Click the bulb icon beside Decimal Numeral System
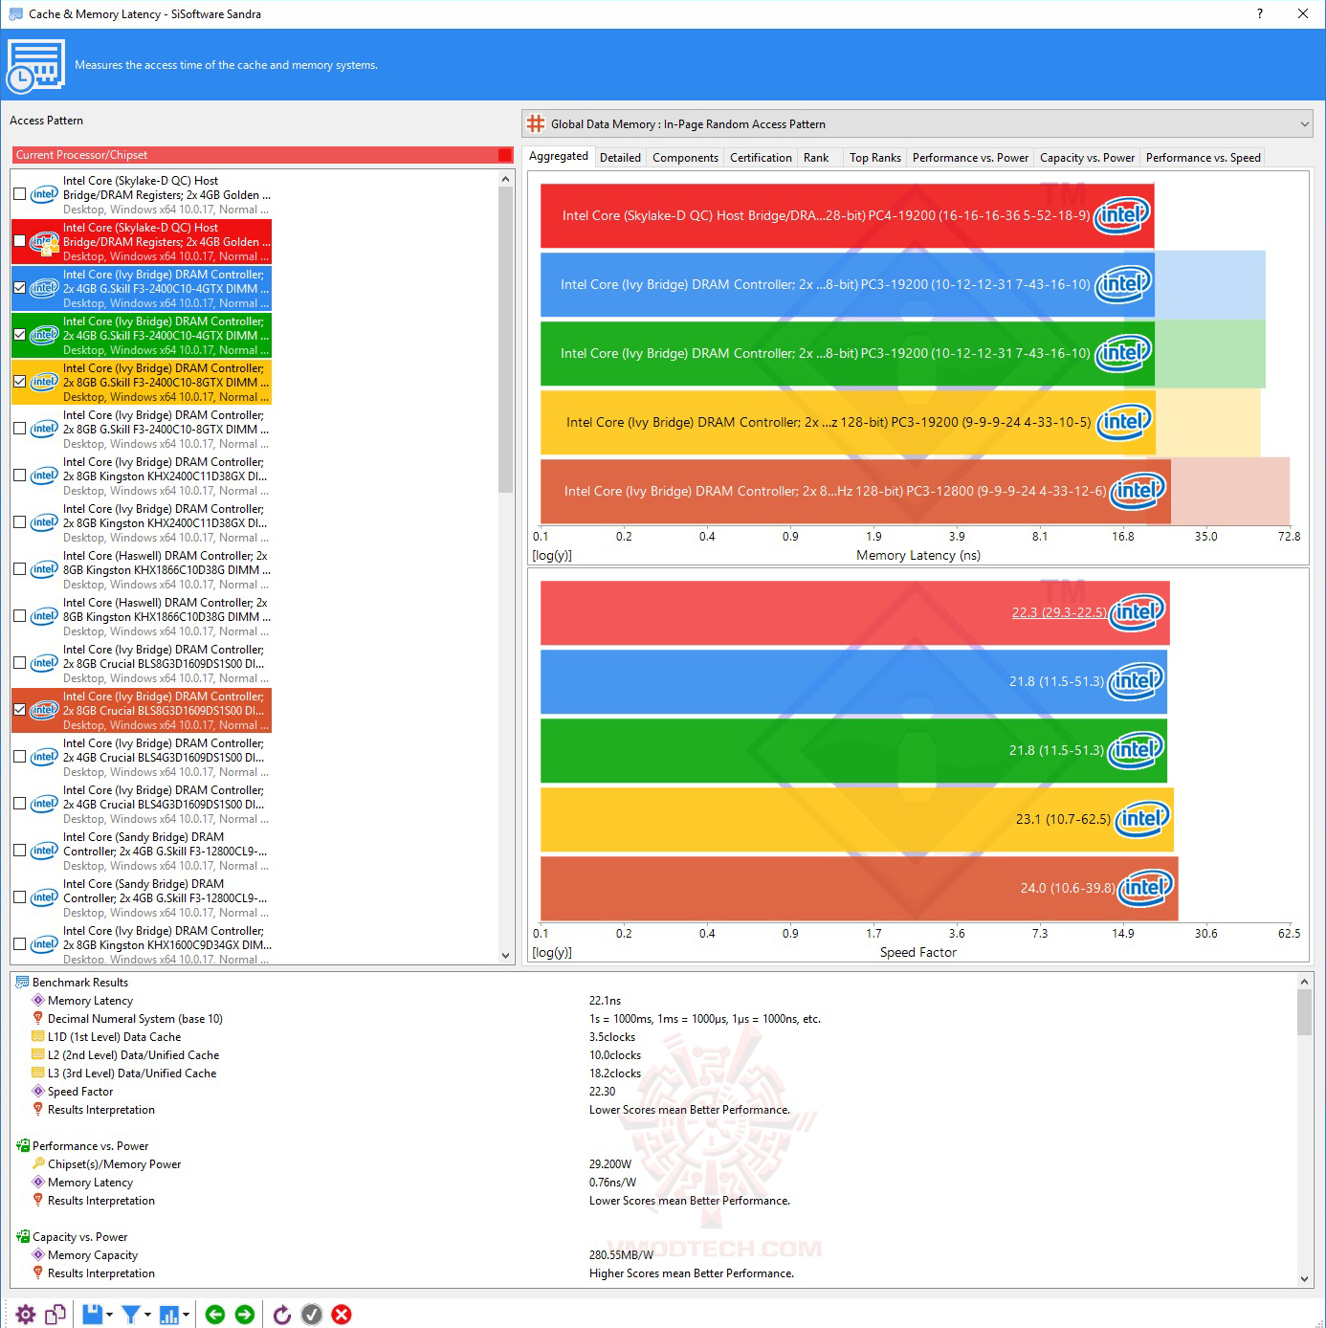 click(x=38, y=1019)
